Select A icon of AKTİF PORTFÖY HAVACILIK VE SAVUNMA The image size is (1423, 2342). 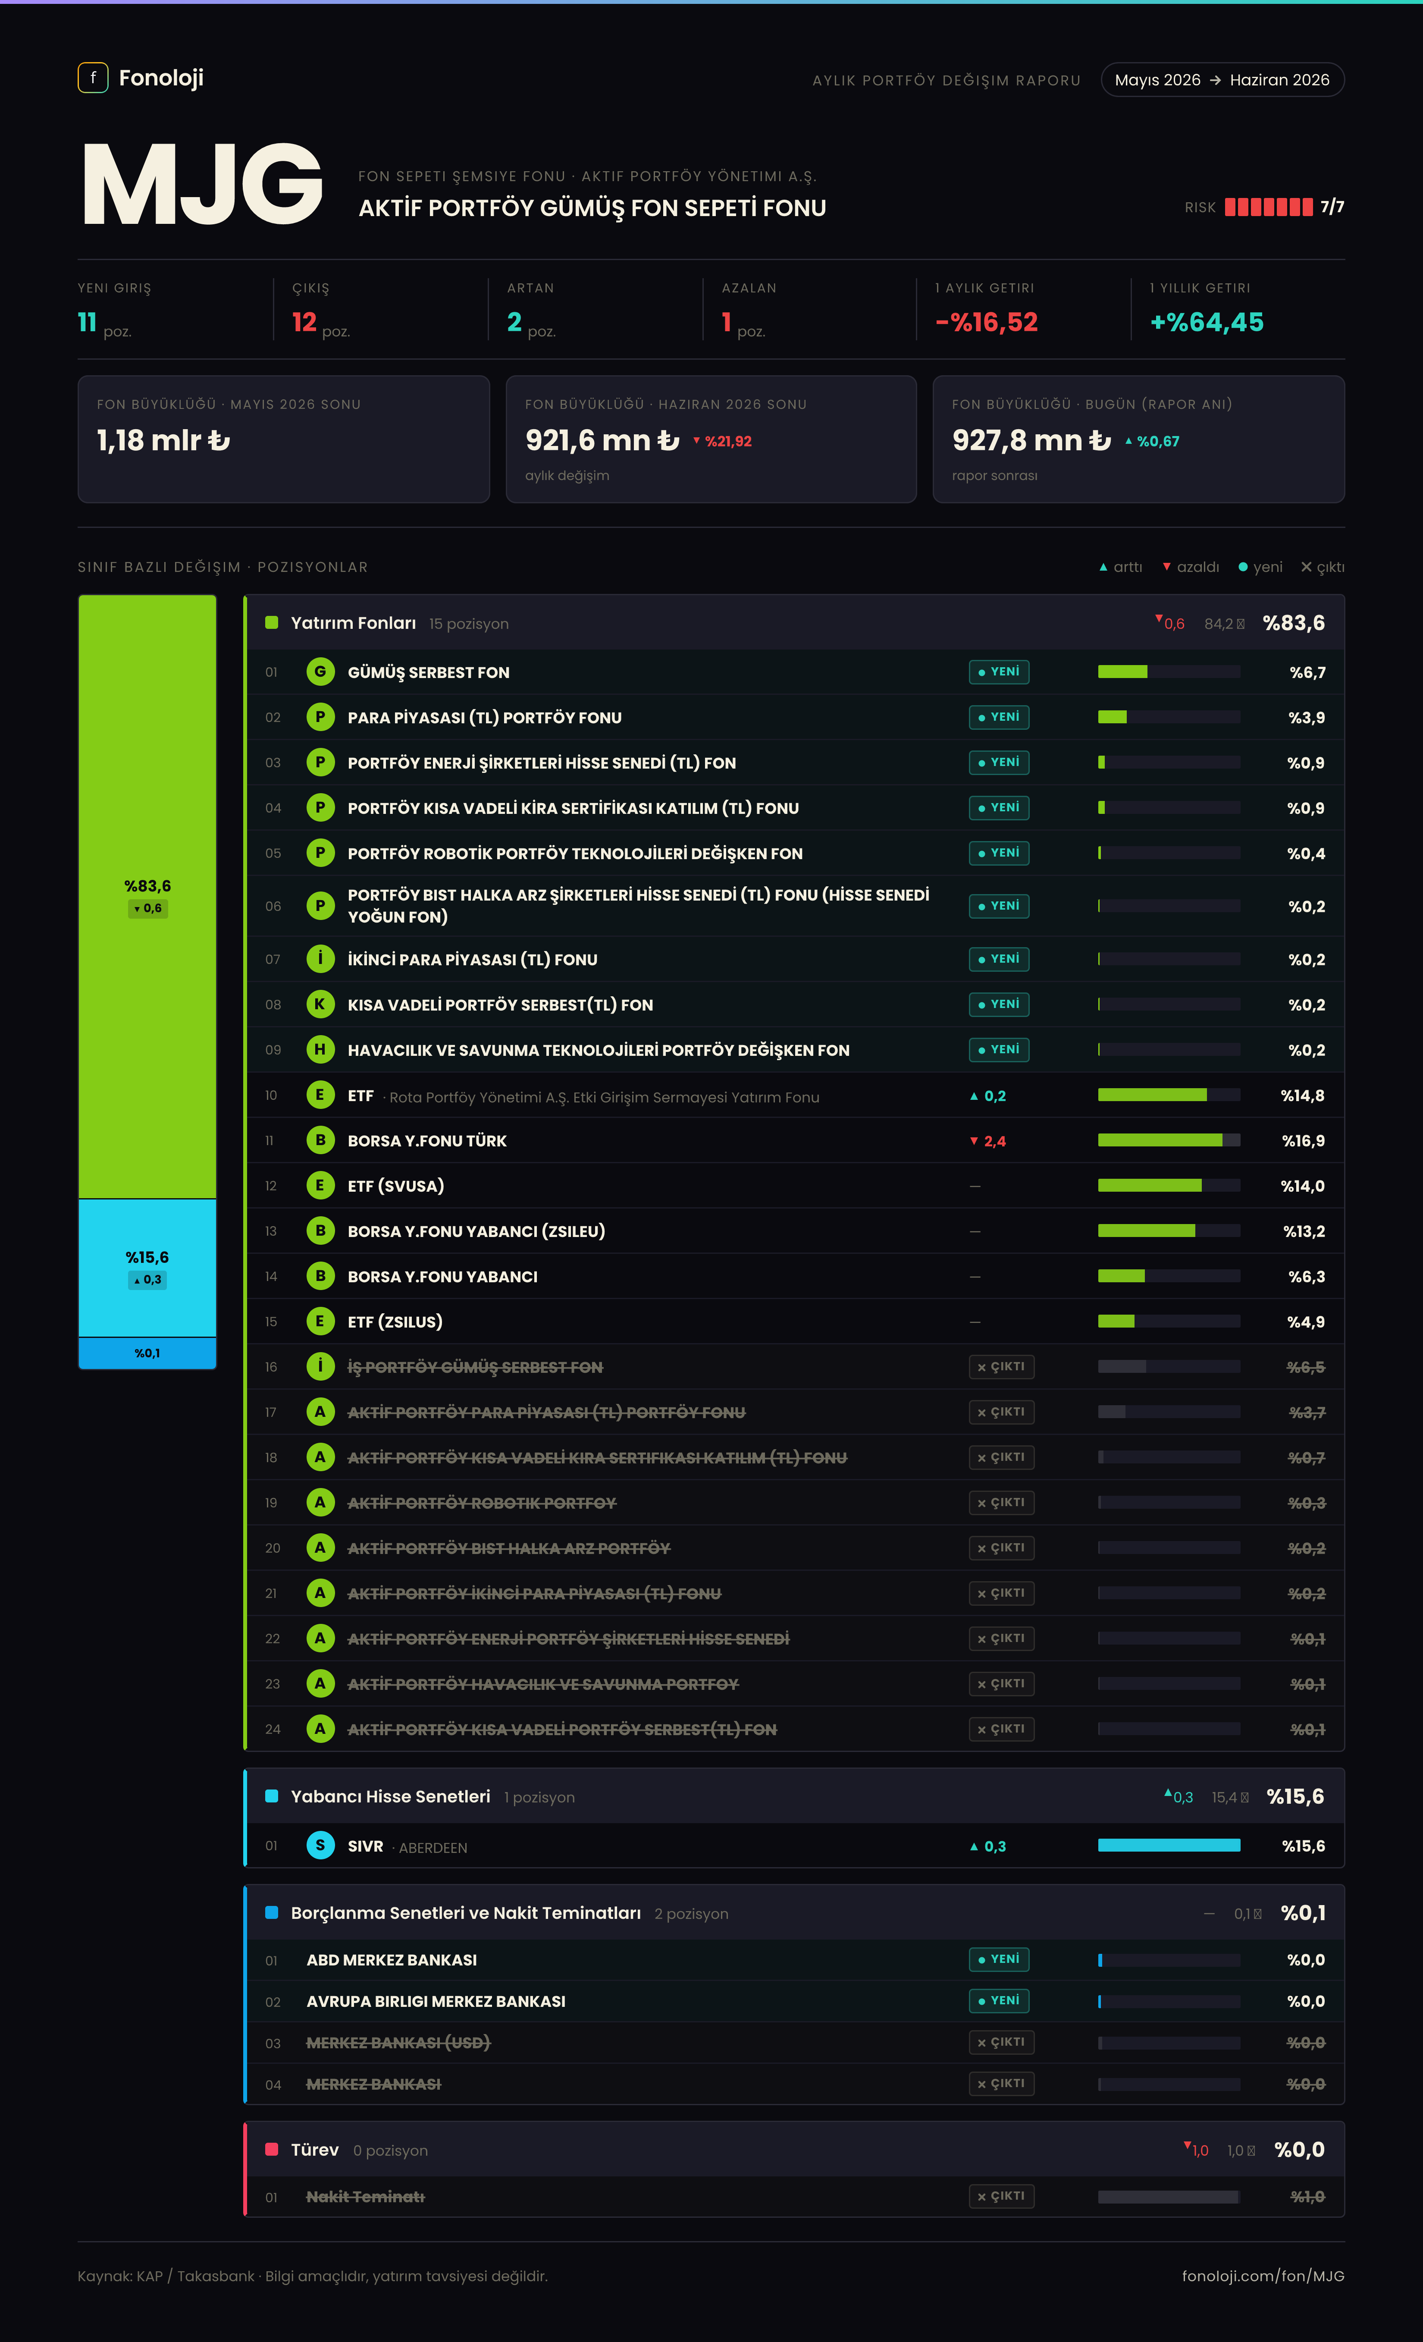[x=320, y=1684]
